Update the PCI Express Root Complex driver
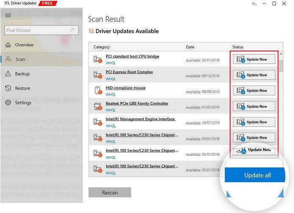Viewport: 294px width, 213px height. [254, 75]
